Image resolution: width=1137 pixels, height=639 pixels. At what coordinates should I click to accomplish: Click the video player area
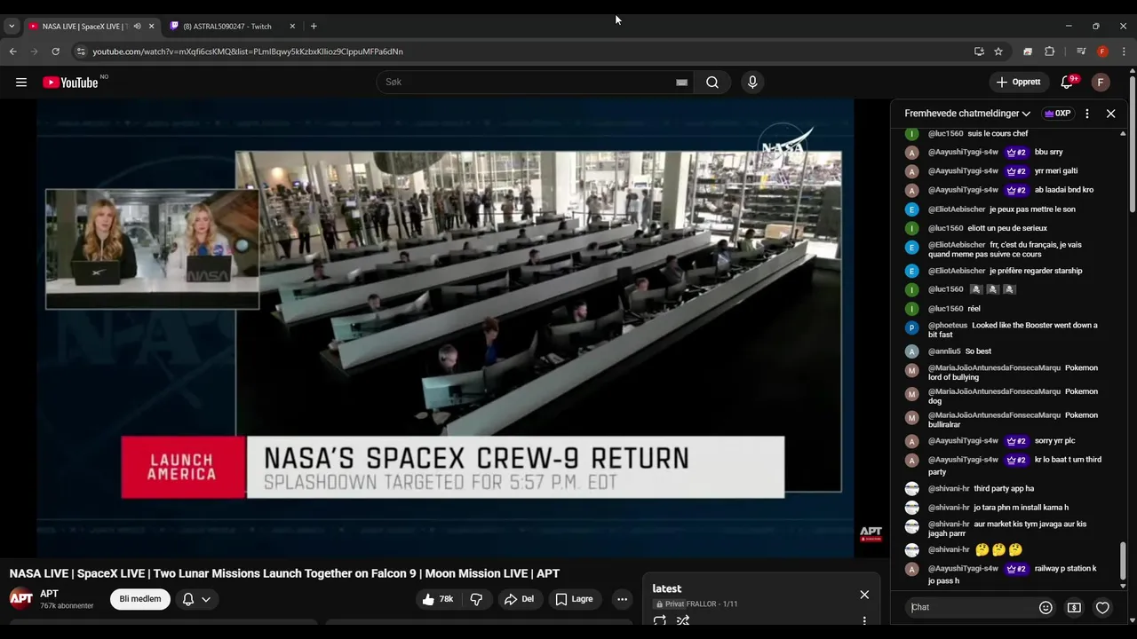tap(445, 328)
